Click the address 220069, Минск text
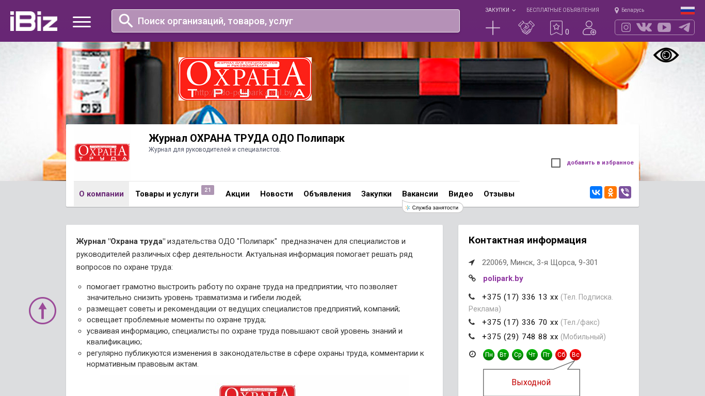Image resolution: width=705 pixels, height=396 pixels. click(x=540, y=262)
